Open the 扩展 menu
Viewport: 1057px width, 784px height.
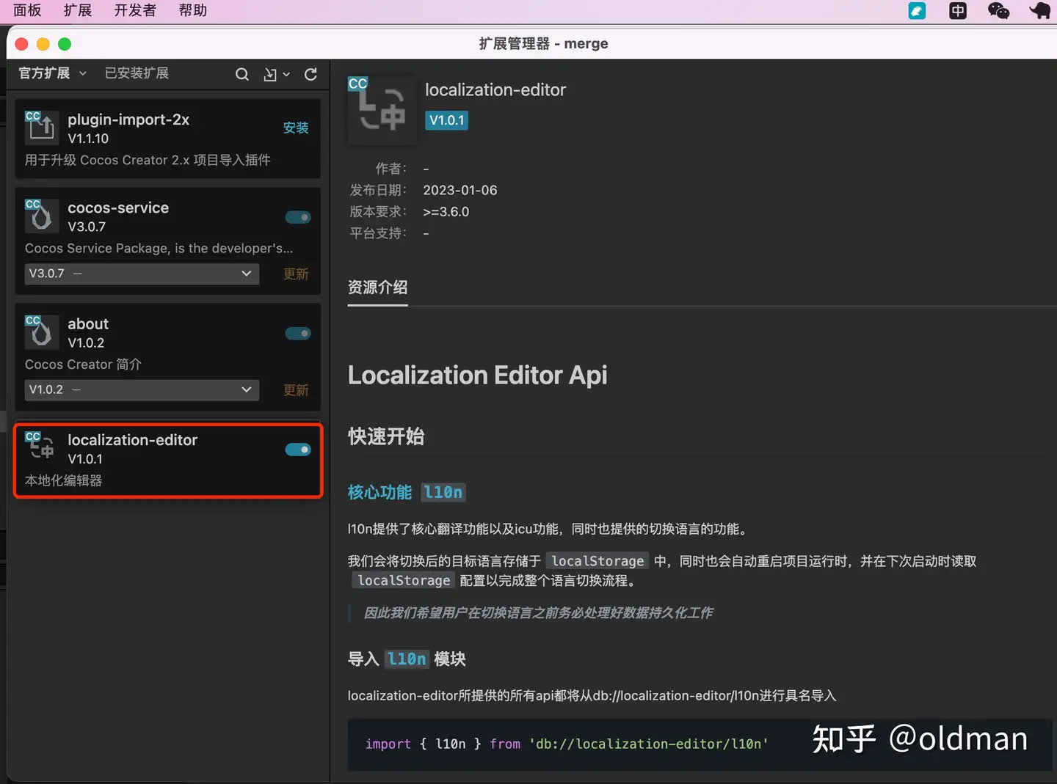pyautogui.click(x=78, y=10)
